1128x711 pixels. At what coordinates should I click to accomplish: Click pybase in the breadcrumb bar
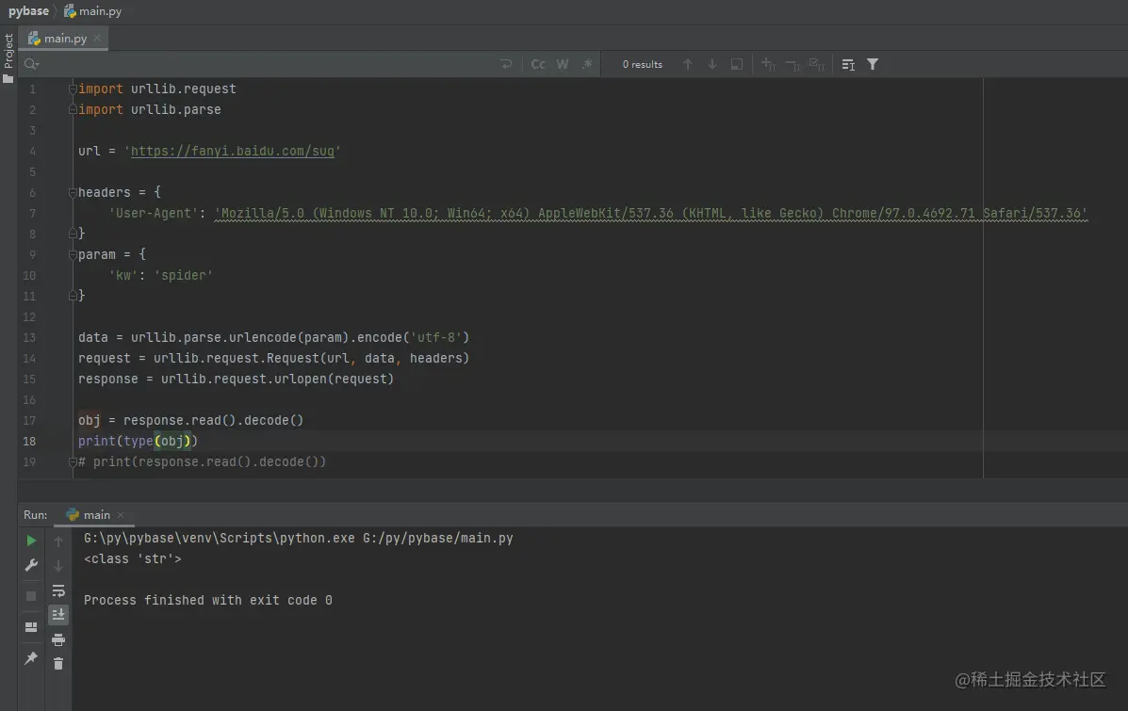(x=29, y=10)
